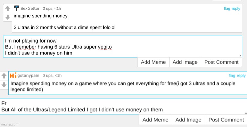This screenshot has width=247, height=127.
Task: Flag SexGetter's comment
Action: pos(227,9)
